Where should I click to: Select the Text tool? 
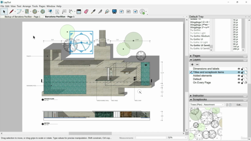point(57,11)
